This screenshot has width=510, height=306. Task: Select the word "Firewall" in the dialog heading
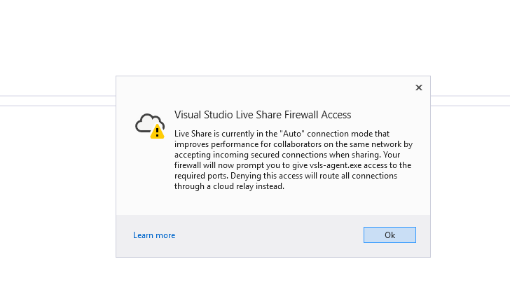pyautogui.click(x=301, y=115)
